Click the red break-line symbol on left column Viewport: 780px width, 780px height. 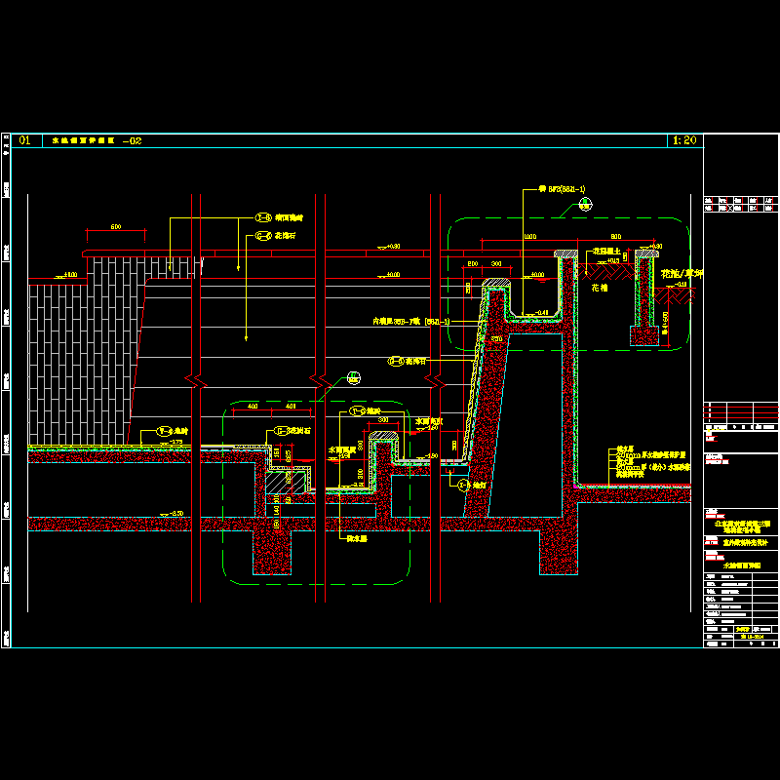(x=195, y=377)
